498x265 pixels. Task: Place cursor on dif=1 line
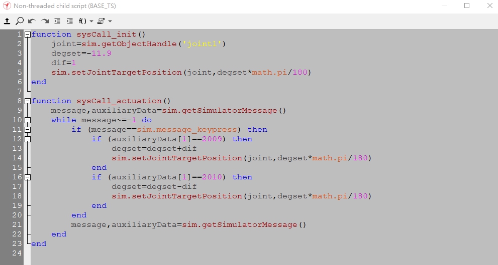coord(63,63)
